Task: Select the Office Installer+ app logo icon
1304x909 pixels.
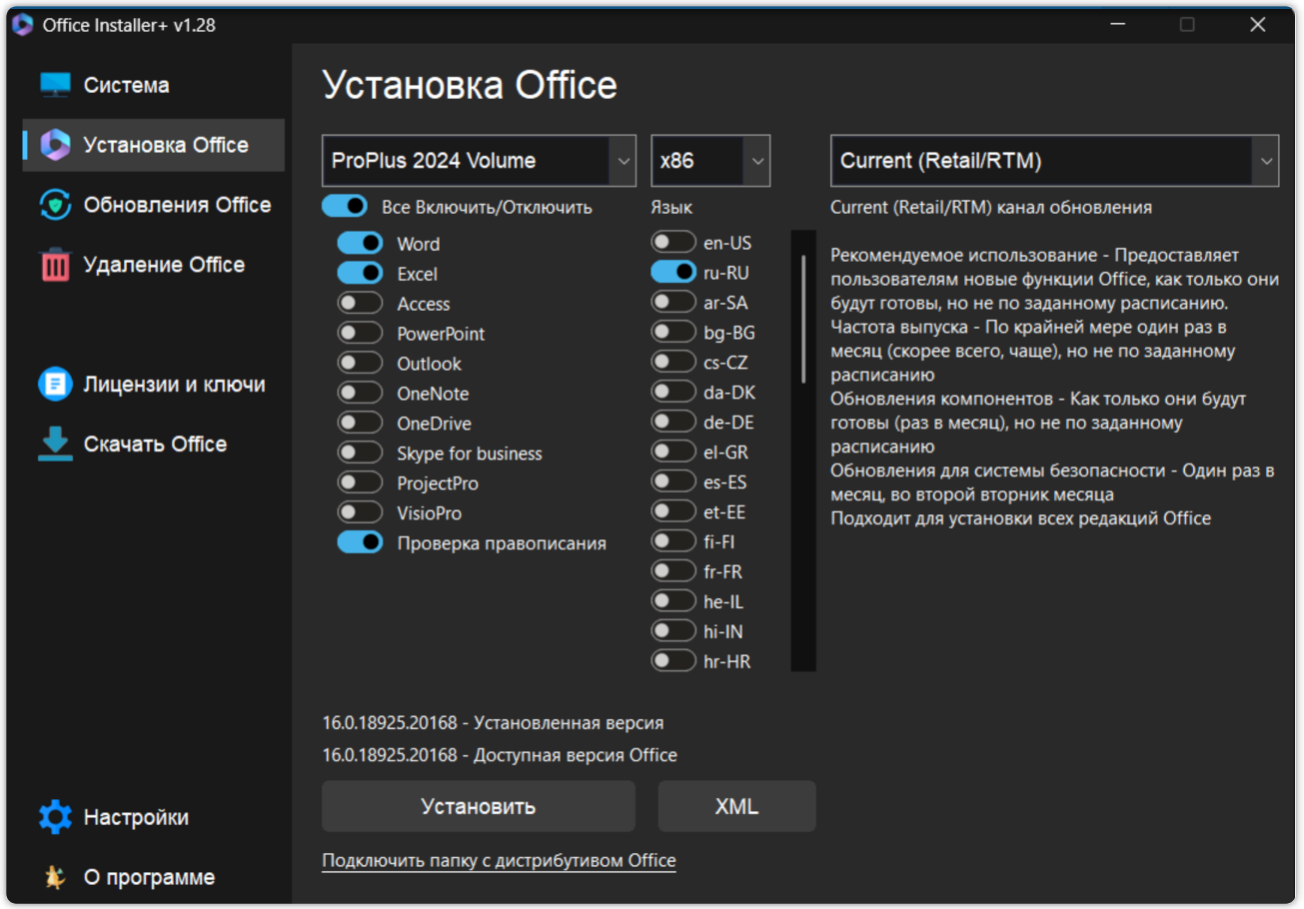Action: click(22, 25)
